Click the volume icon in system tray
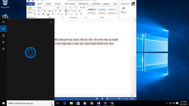The height and width of the screenshot is (106, 189). coord(174,103)
